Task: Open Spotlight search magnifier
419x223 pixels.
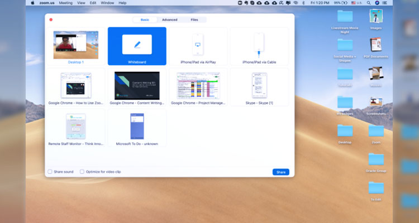Action: (x=369, y=3)
